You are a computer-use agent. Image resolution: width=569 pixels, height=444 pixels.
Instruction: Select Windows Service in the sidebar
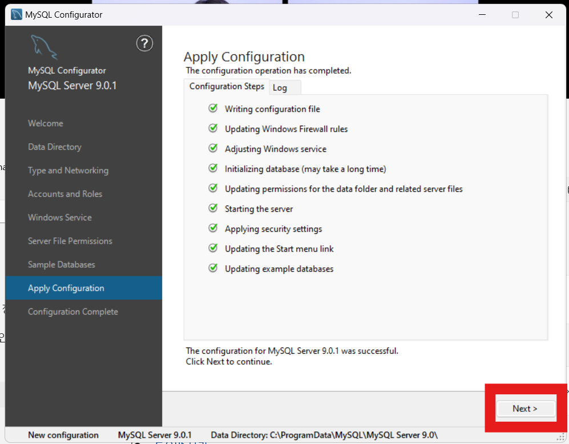(60, 217)
